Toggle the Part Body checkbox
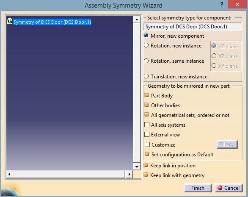Image resolution: width=248 pixels, height=197 pixels. click(147, 95)
